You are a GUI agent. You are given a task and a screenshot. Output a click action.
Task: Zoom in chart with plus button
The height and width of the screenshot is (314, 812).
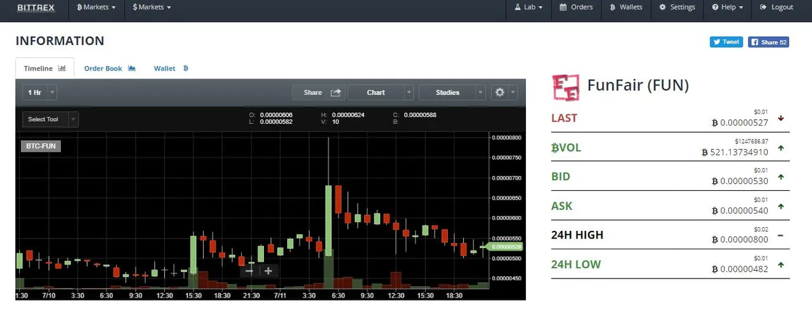click(268, 271)
